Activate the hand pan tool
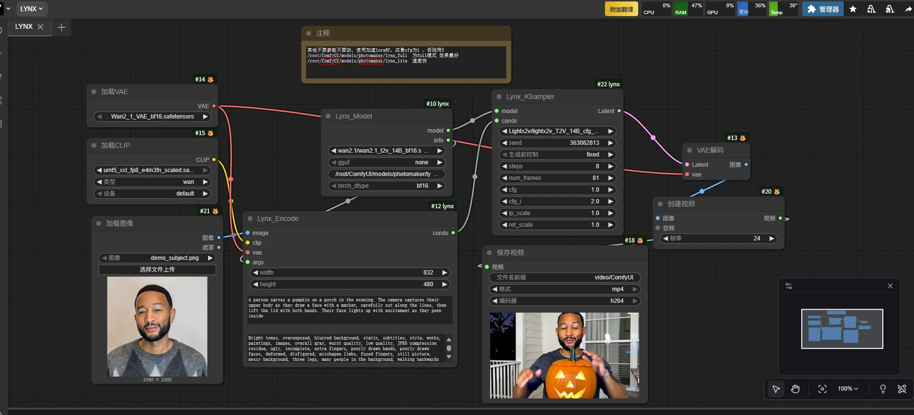 pos(795,389)
